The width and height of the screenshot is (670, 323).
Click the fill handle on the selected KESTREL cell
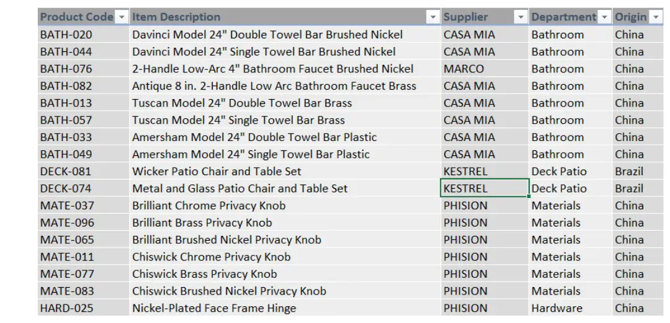pos(529,196)
